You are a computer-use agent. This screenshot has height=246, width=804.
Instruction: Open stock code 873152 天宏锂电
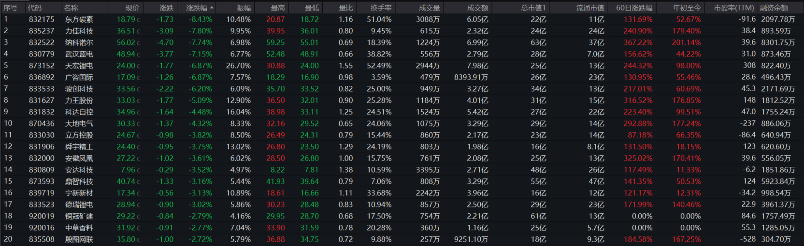42,66
